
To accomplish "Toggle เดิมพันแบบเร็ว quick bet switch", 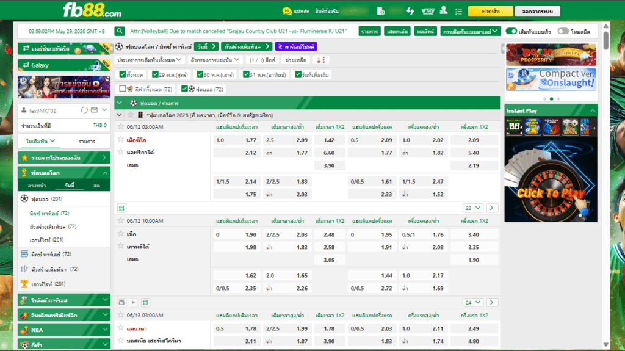I will (511, 31).
